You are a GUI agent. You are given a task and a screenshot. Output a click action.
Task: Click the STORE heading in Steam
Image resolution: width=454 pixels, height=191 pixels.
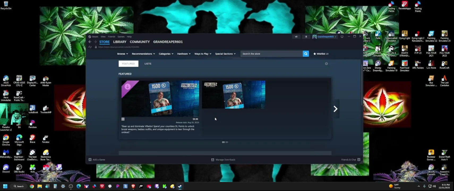pos(104,42)
